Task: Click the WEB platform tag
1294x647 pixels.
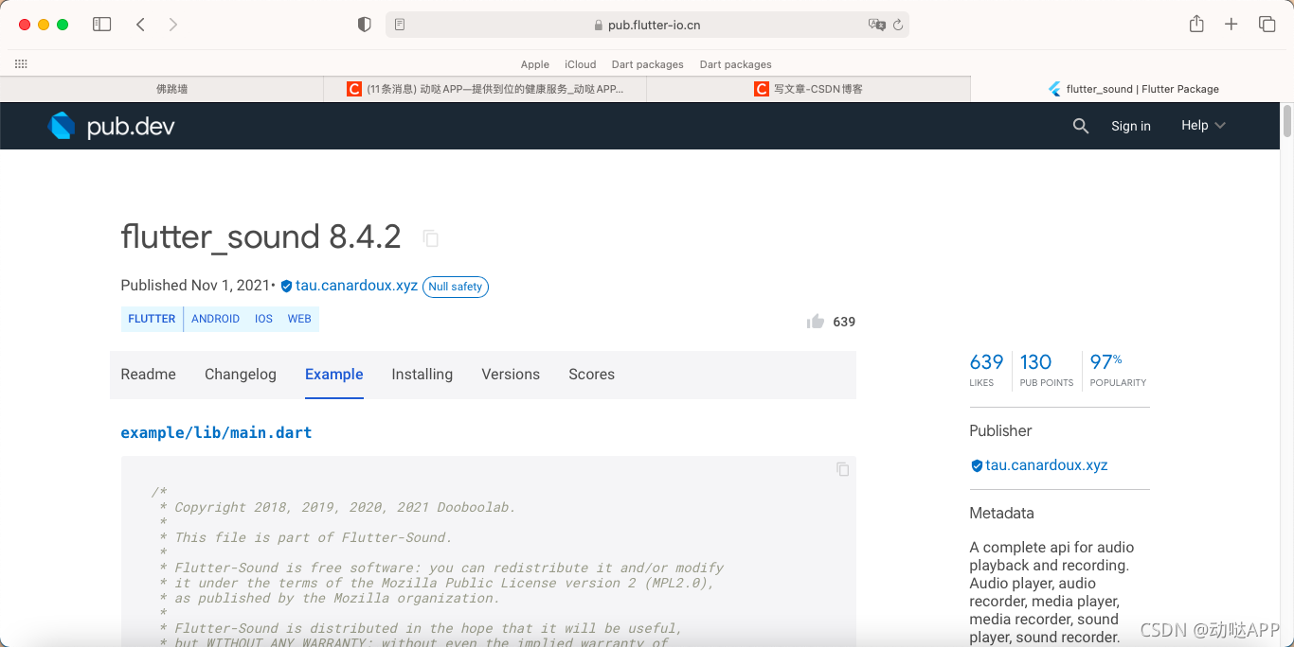Action: tap(299, 319)
